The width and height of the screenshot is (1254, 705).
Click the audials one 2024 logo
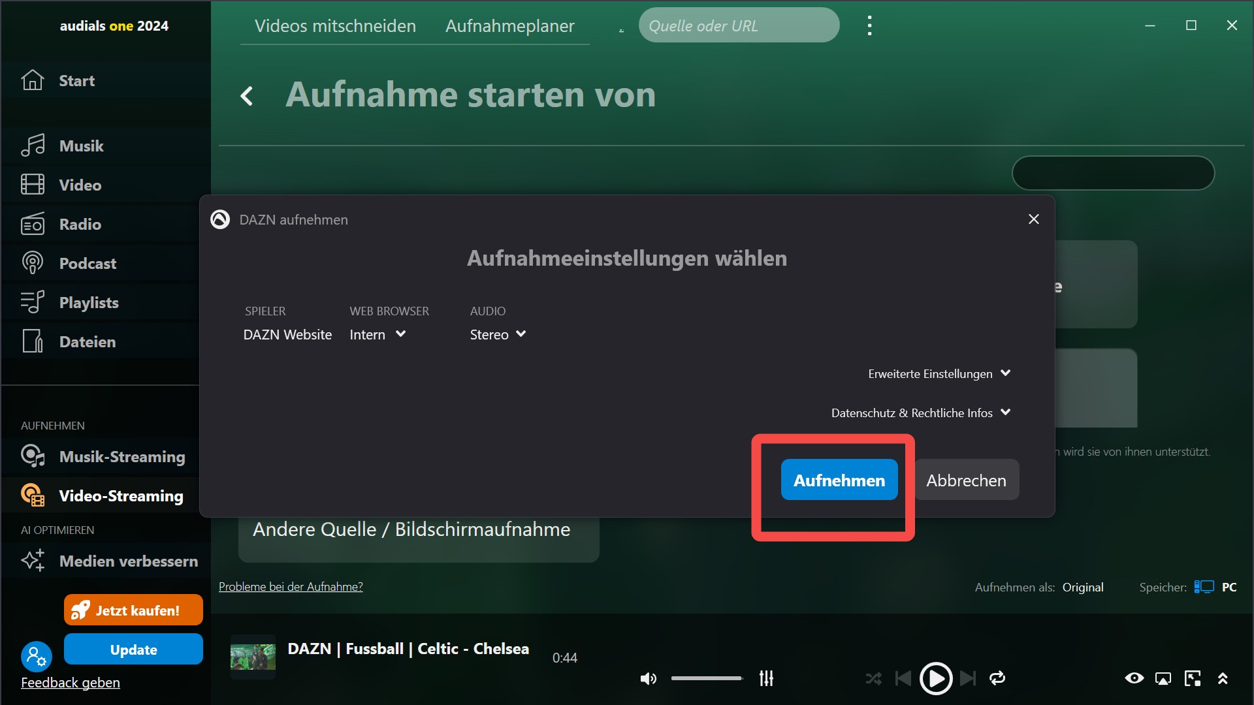pyautogui.click(x=114, y=26)
